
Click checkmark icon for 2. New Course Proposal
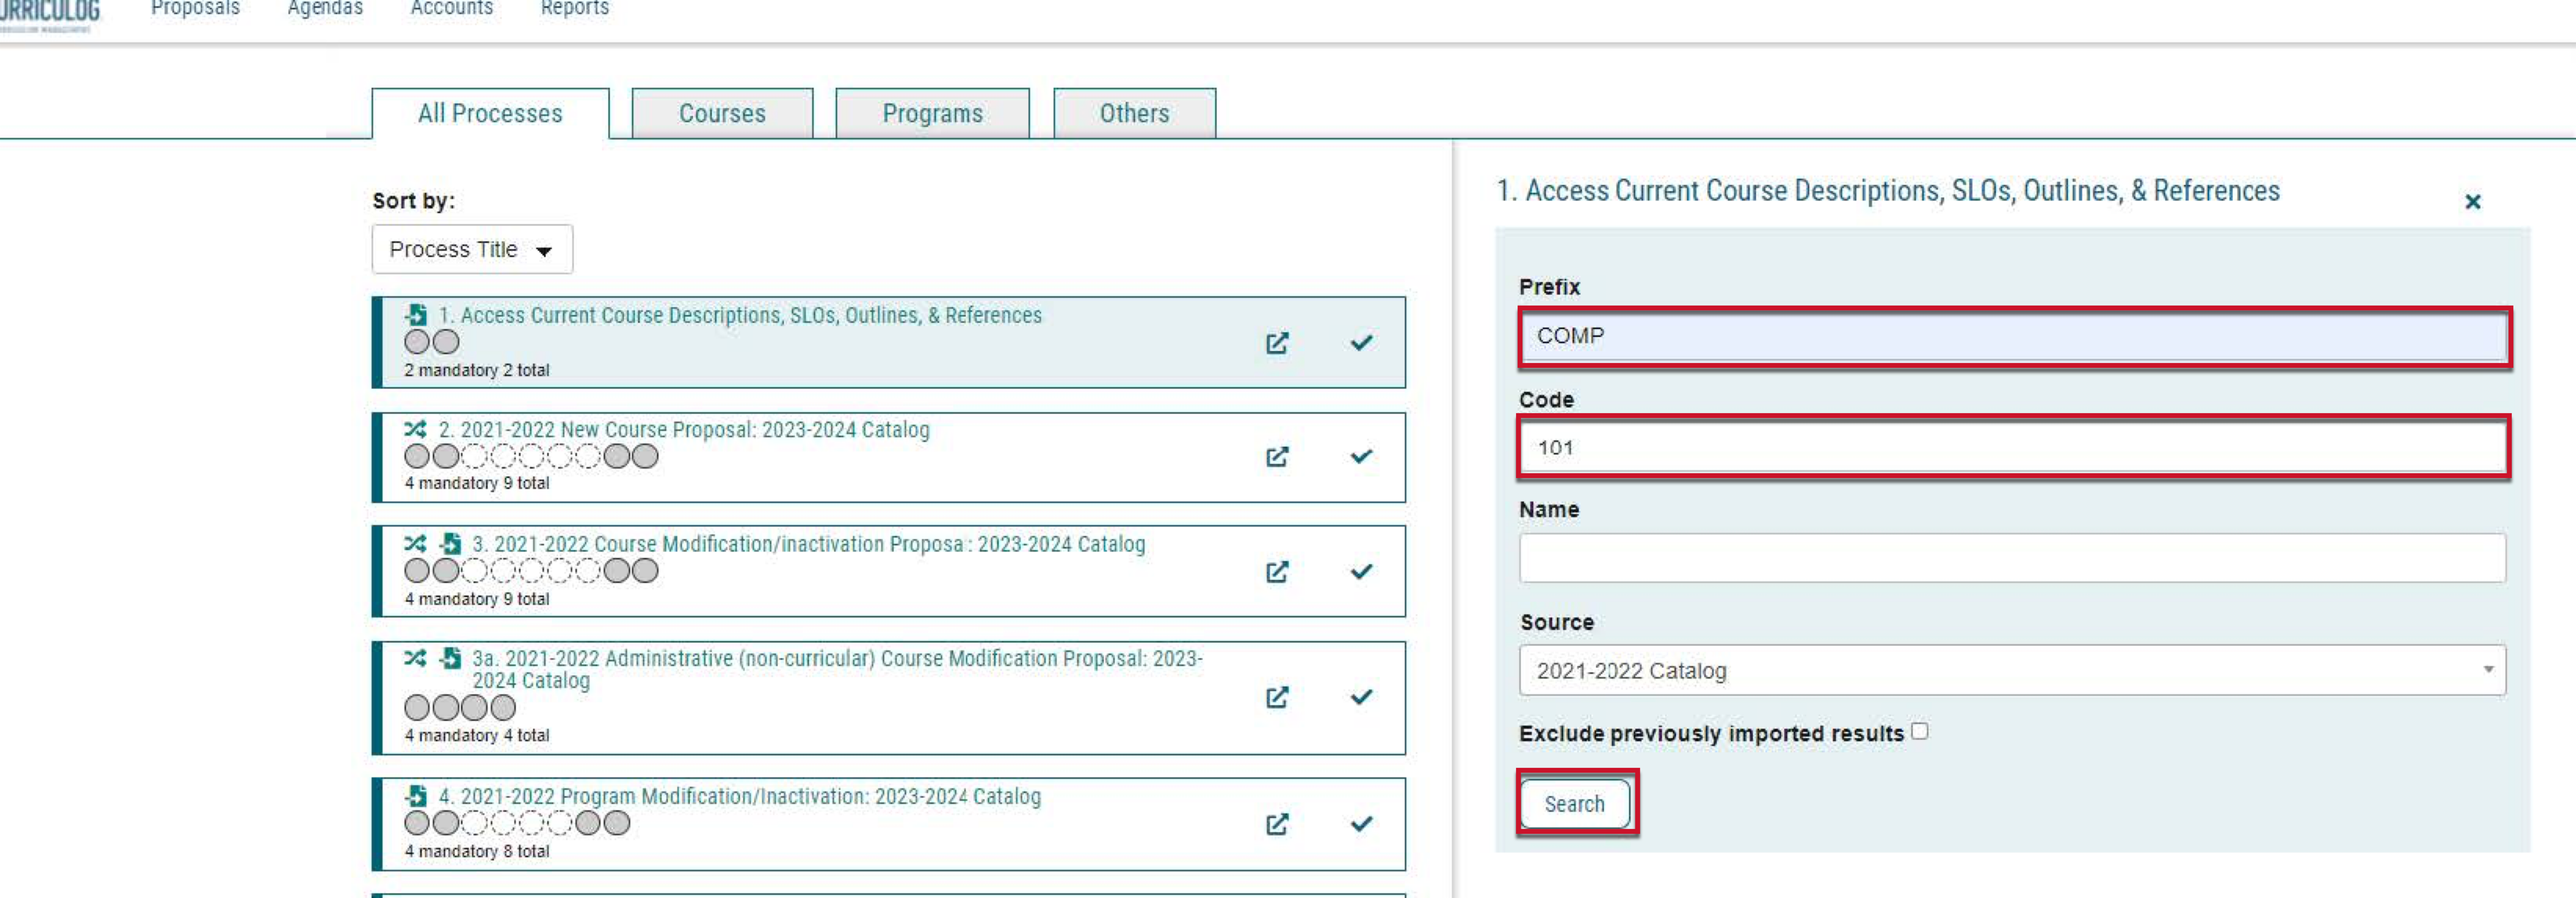click(x=1361, y=457)
